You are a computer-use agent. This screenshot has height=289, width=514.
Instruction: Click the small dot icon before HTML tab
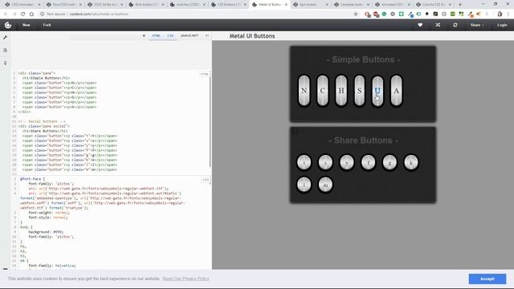click(x=144, y=35)
